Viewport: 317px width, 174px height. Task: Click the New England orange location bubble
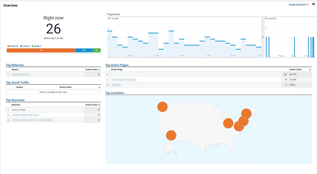click(x=246, y=114)
